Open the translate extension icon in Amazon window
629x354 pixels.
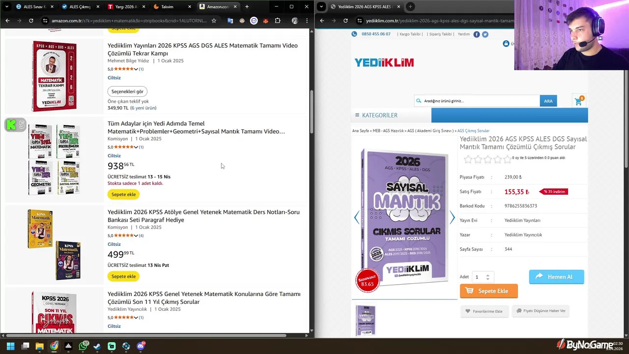click(x=230, y=21)
